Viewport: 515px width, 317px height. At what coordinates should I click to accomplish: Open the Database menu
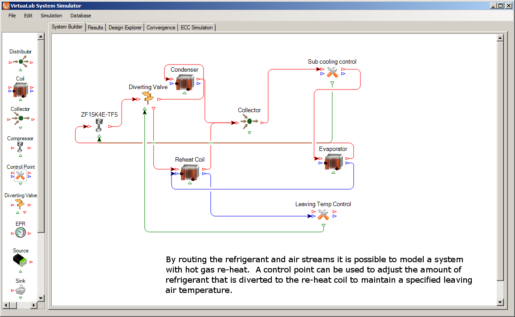(x=81, y=16)
